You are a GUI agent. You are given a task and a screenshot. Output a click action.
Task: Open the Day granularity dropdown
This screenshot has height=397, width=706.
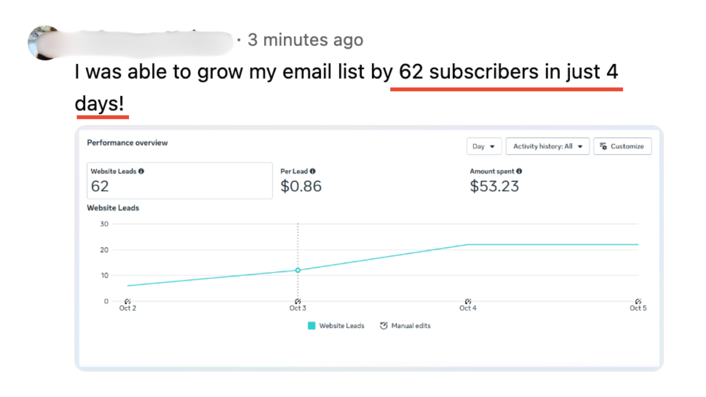(484, 146)
